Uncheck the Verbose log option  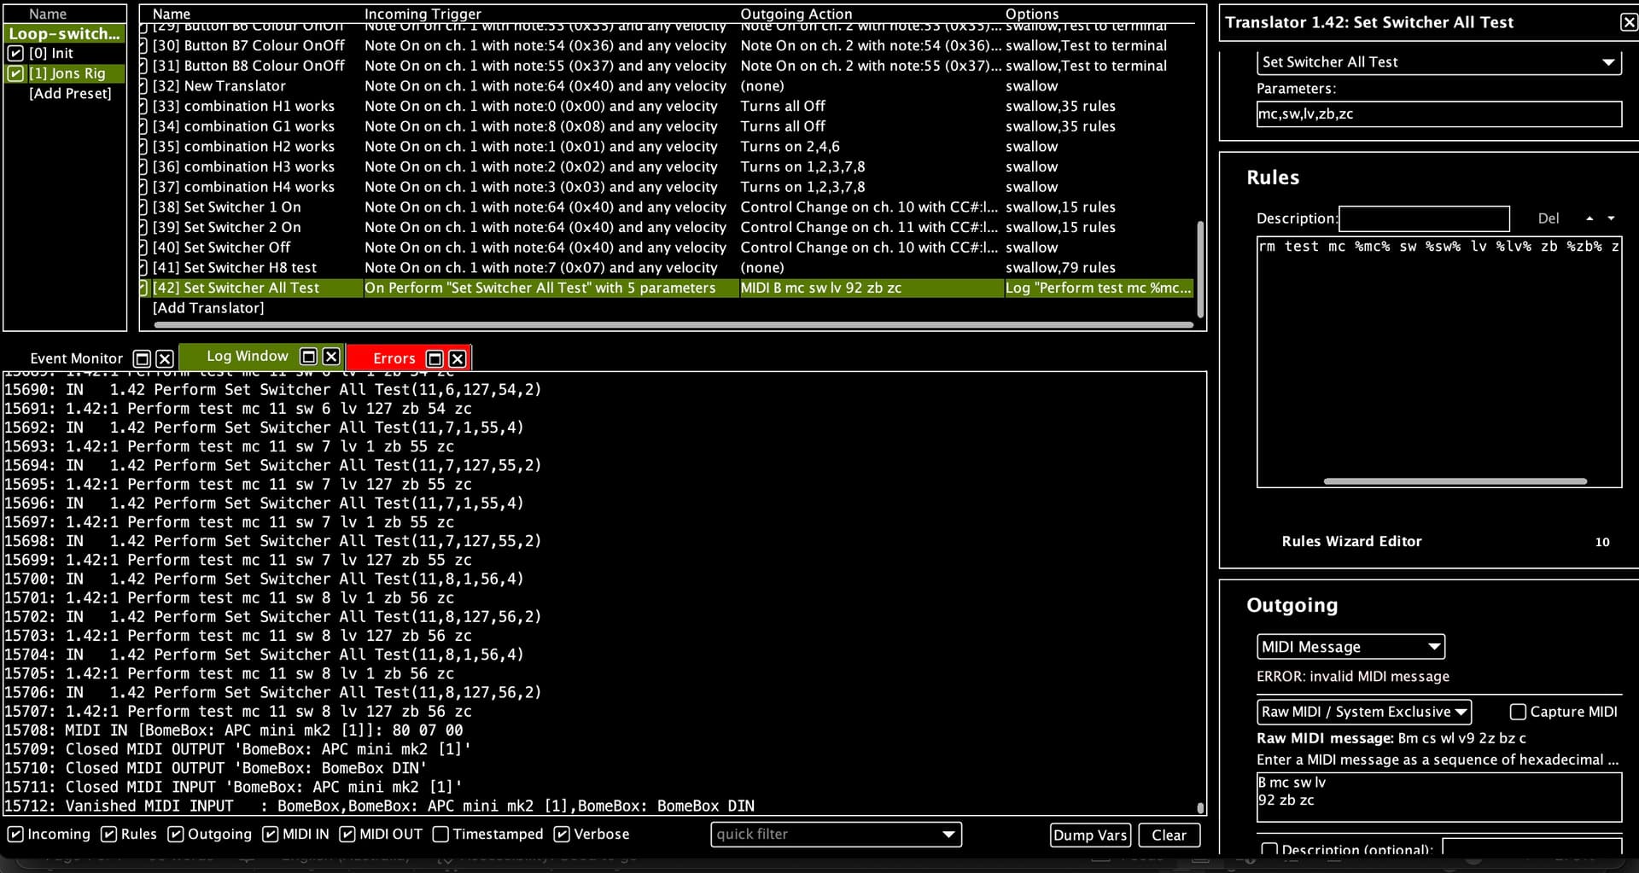(562, 834)
